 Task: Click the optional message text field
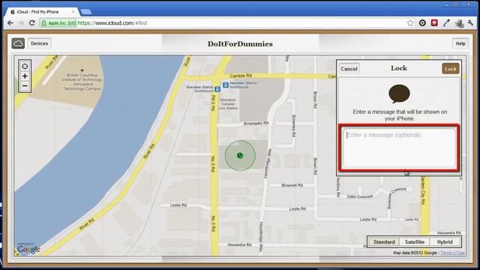[399, 148]
